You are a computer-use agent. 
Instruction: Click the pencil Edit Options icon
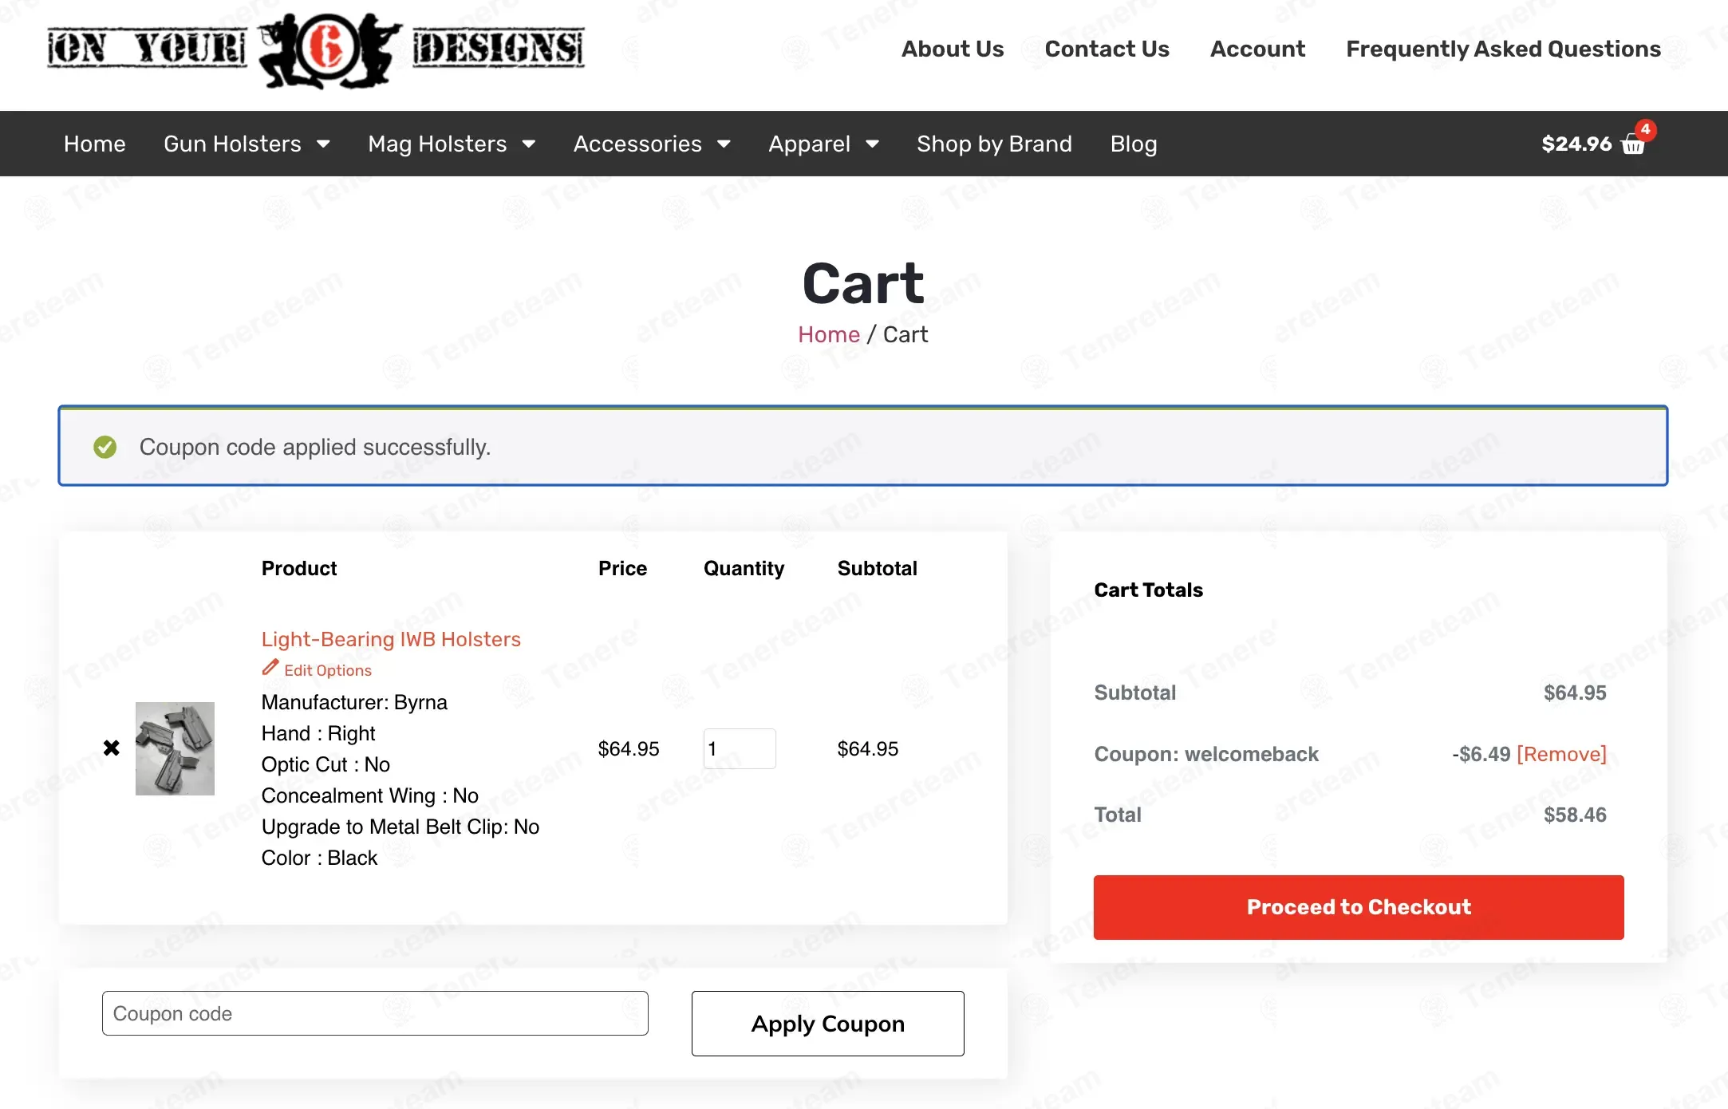point(270,668)
